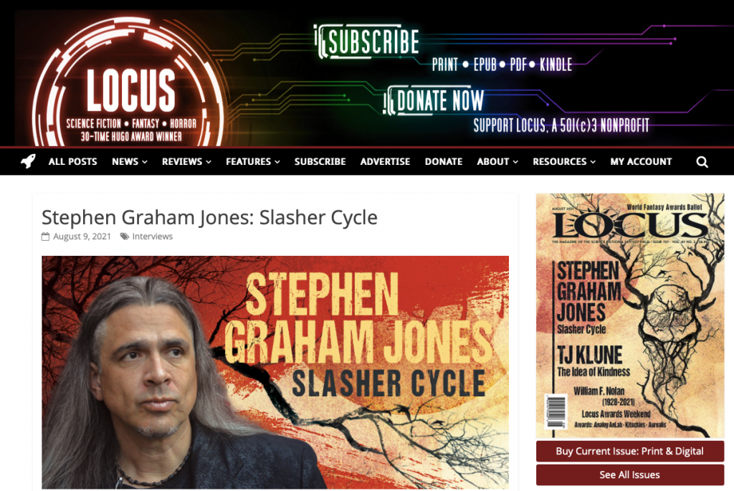This screenshot has height=491, width=734.
Task: Open the search magnifier icon
Action: pyautogui.click(x=702, y=162)
